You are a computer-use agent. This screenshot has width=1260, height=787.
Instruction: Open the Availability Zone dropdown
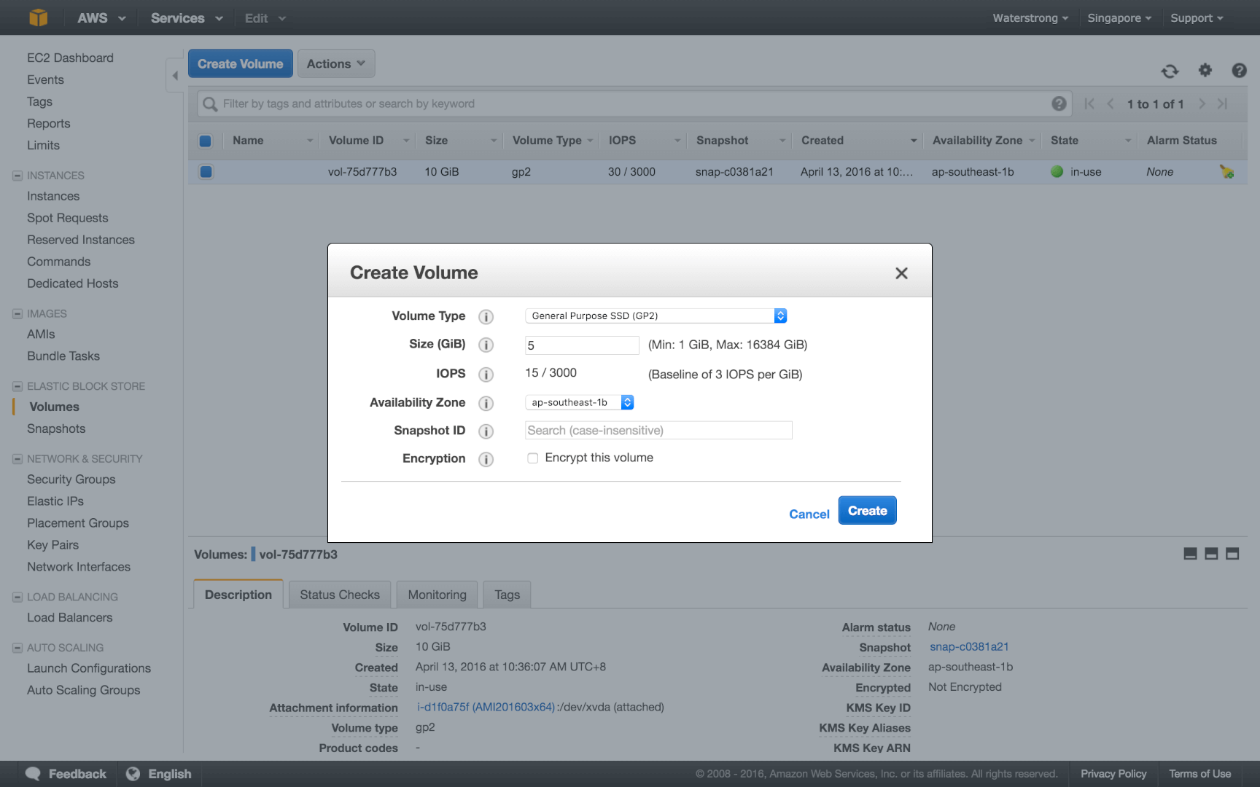579,402
